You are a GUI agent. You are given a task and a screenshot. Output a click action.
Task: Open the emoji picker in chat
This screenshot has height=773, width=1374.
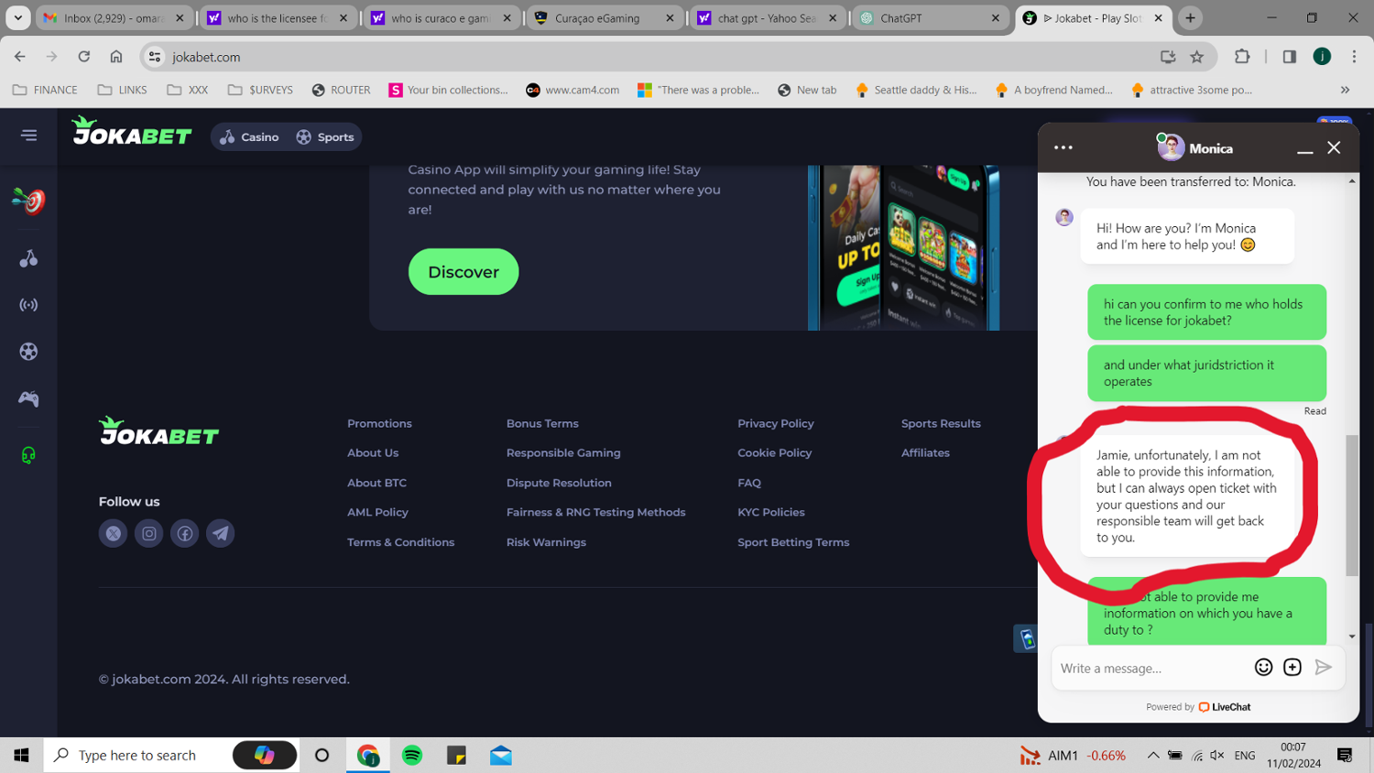[x=1263, y=668]
